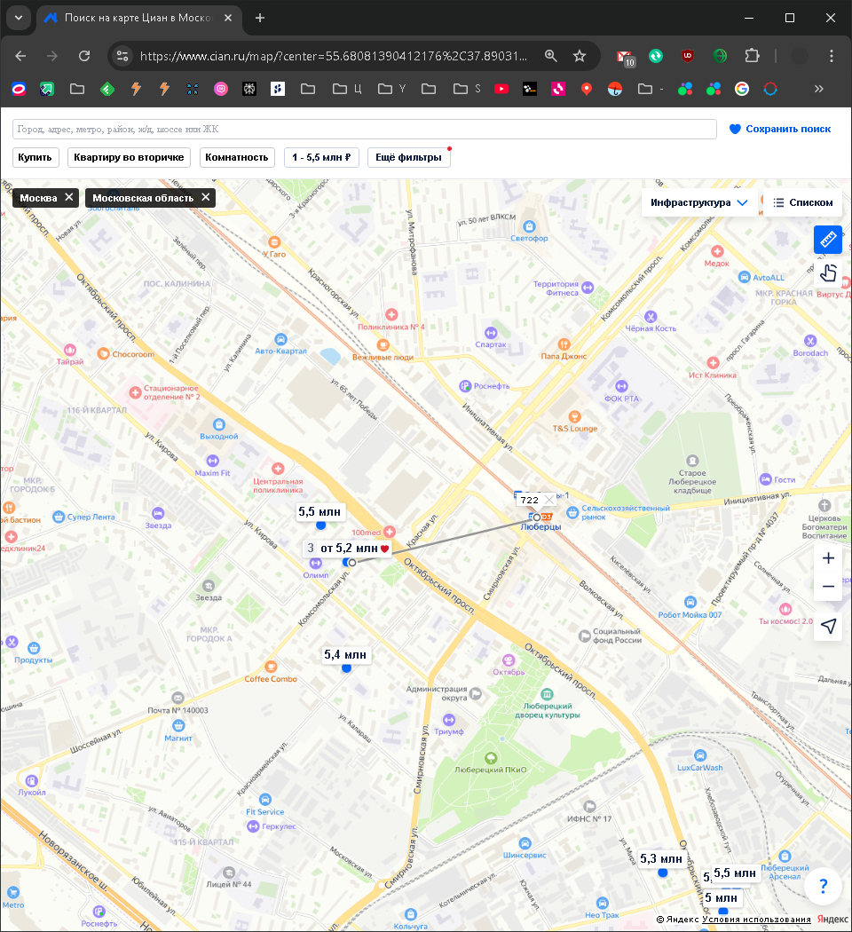Open the tab search dropdown arrow
The width and height of the screenshot is (852, 932).
pos(19,18)
